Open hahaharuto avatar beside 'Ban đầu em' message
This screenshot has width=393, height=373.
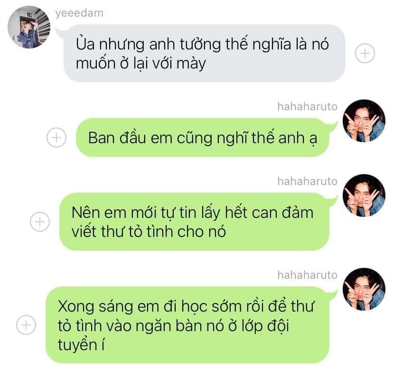pos(364,120)
